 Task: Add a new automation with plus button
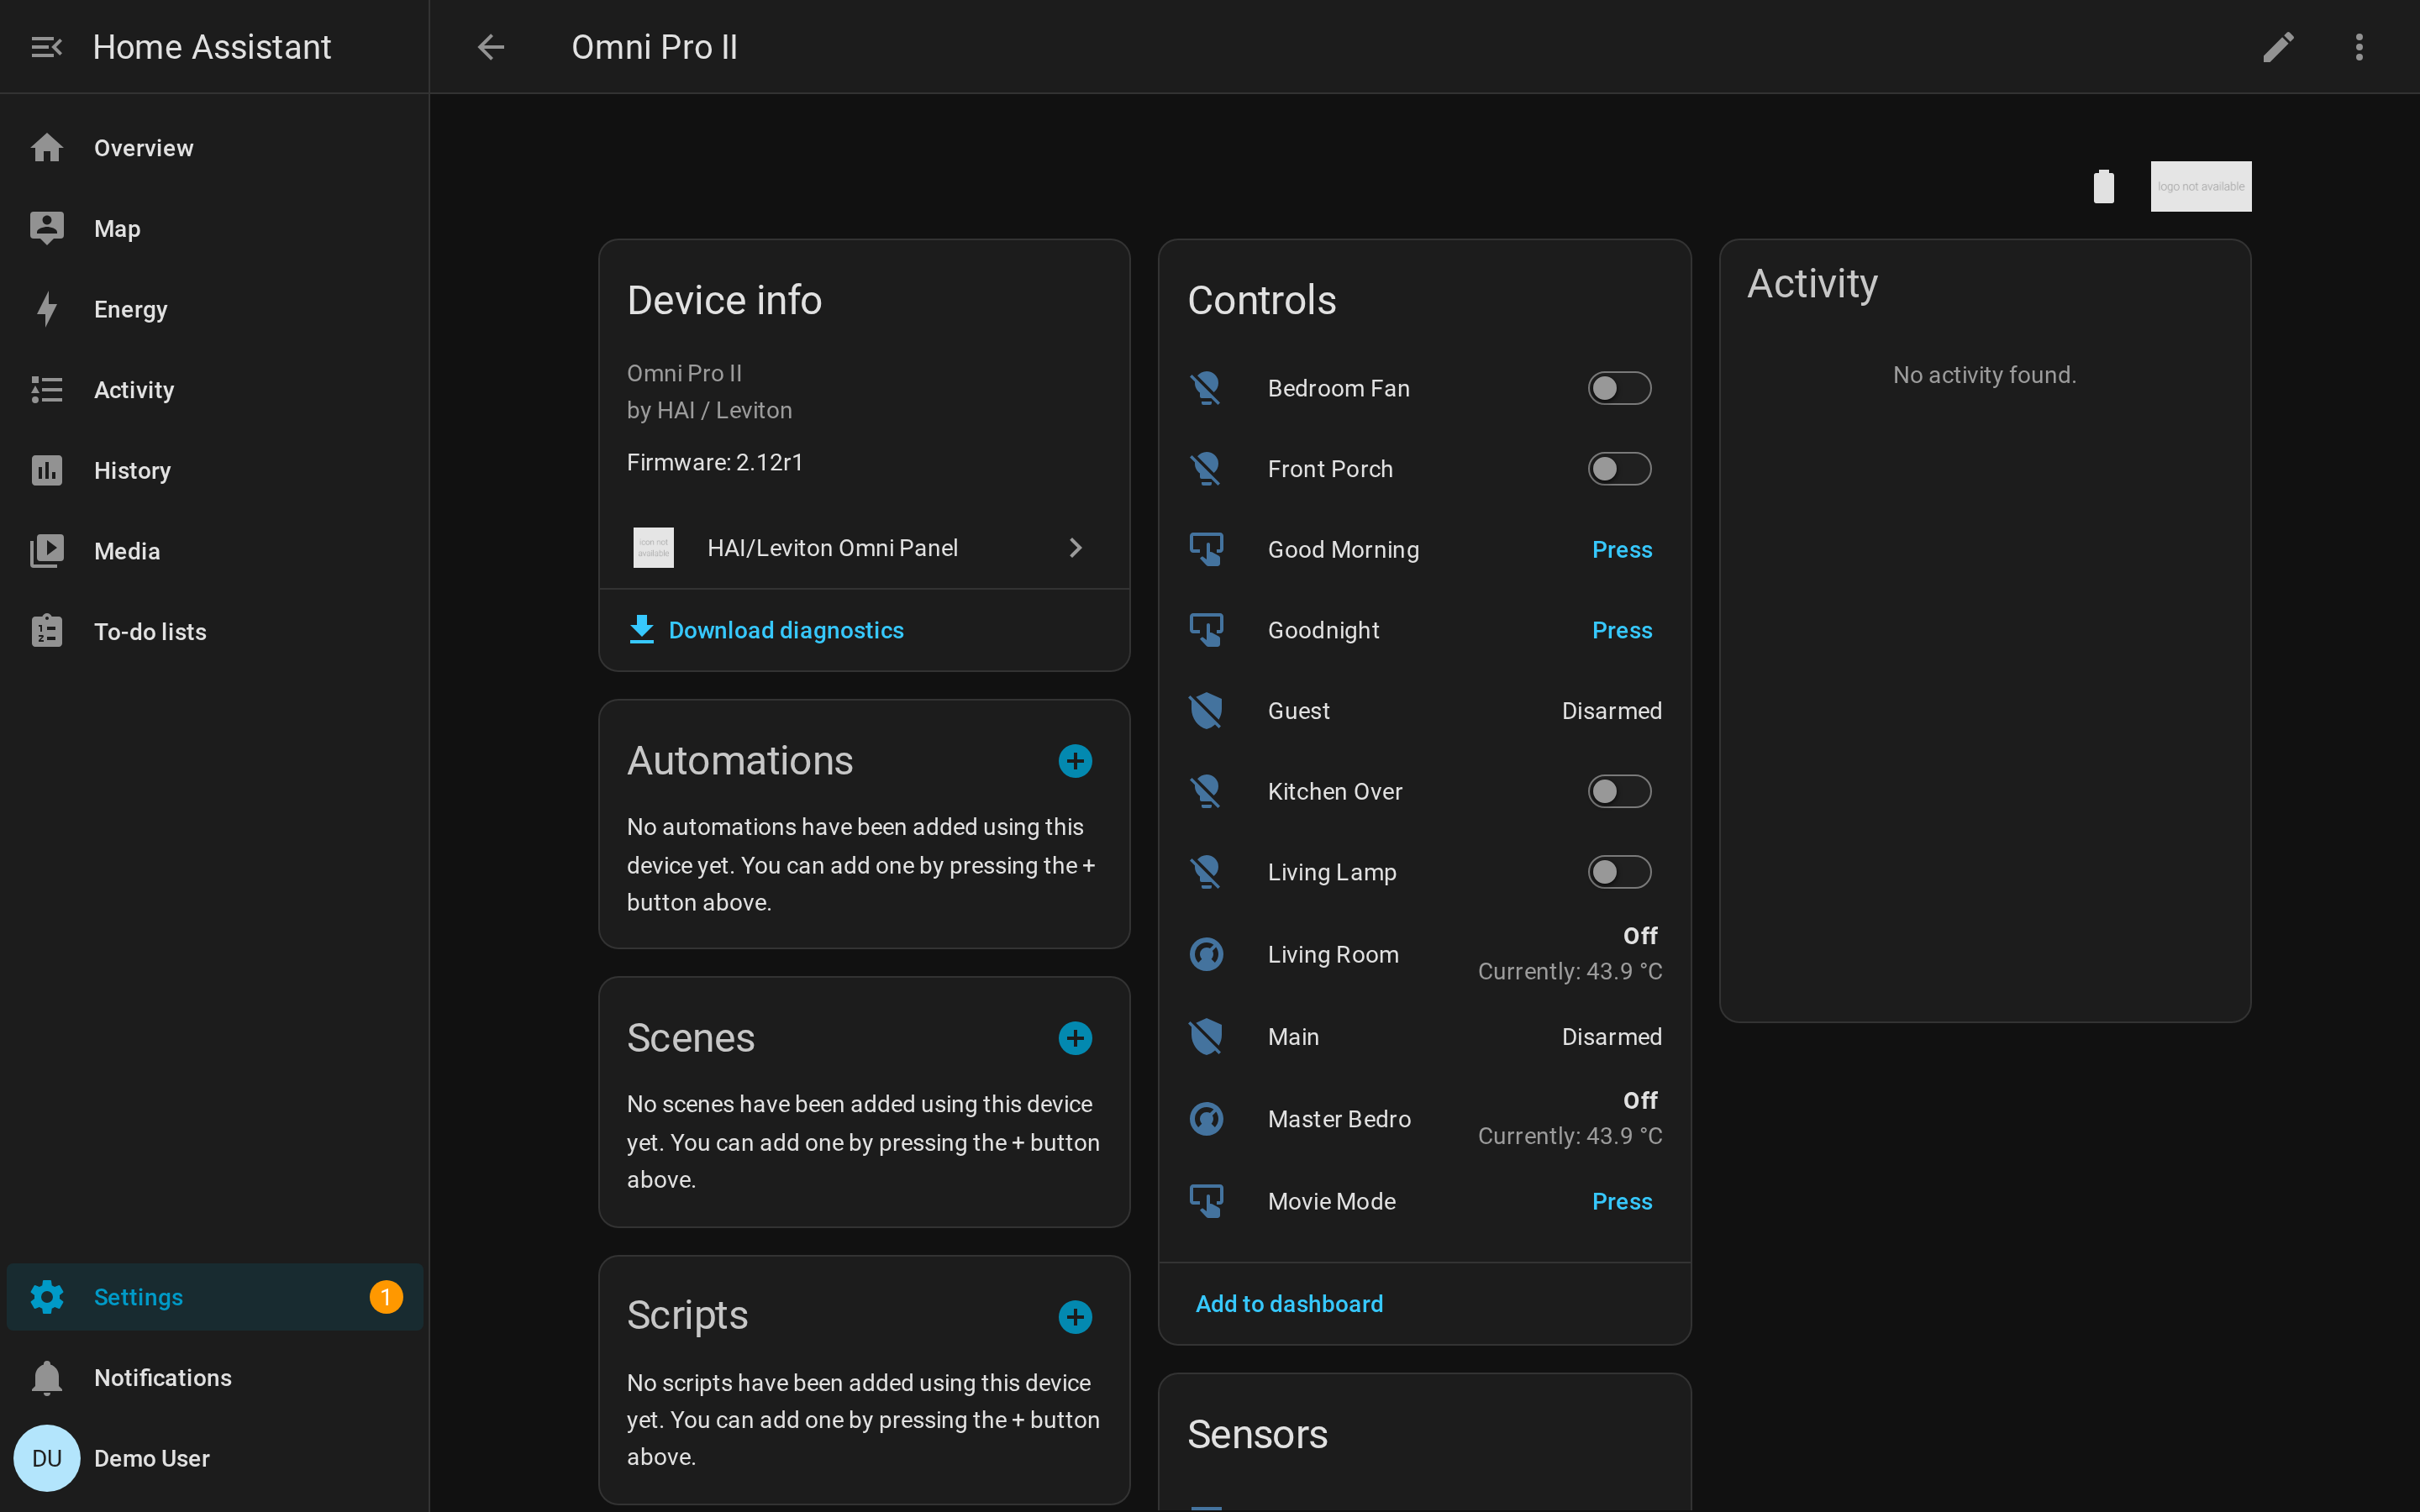coord(1075,761)
